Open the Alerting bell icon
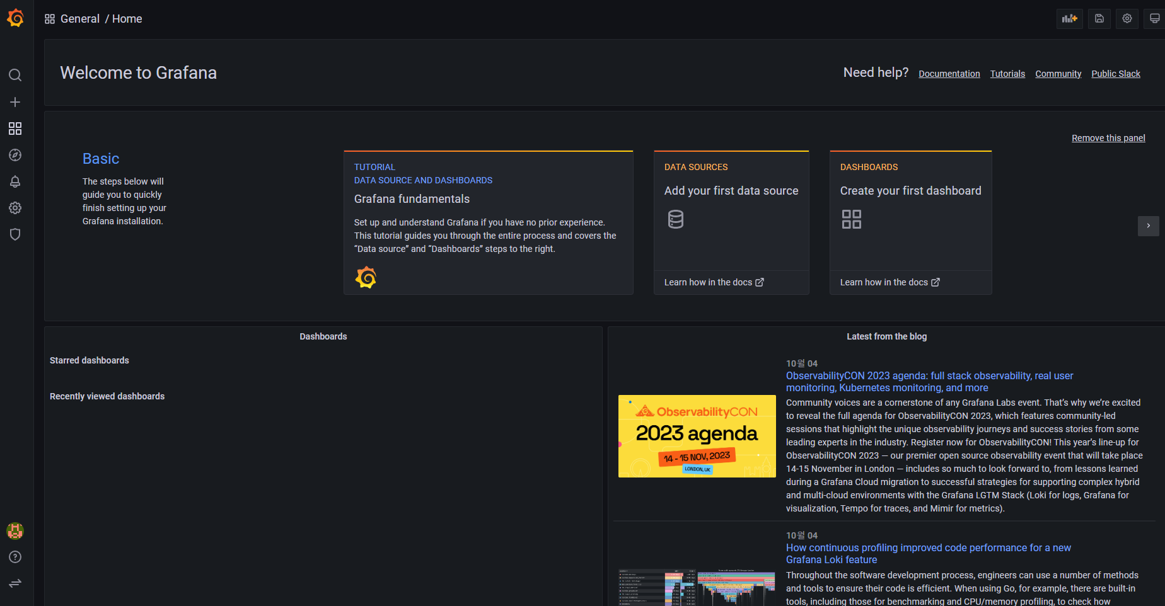The image size is (1165, 606). pos(15,181)
